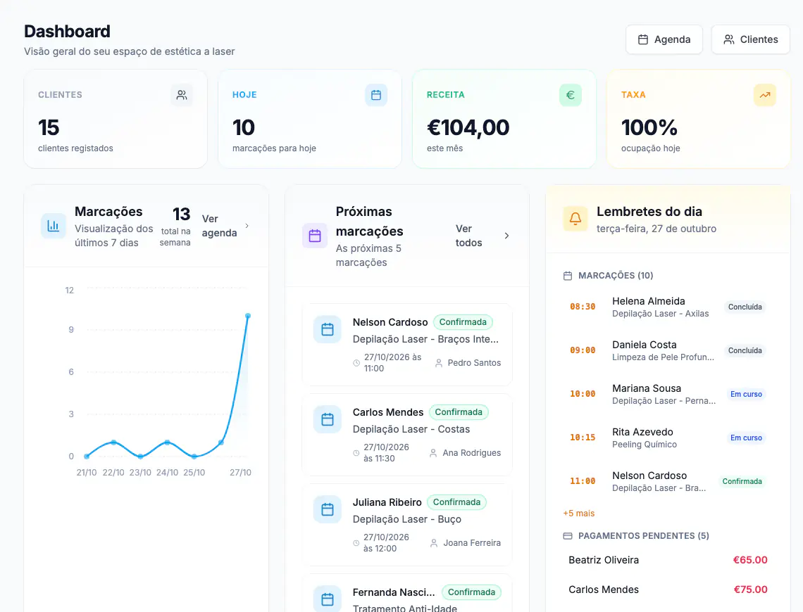803x612 pixels.
Task: Open the Hoje stat card
Action: click(310, 119)
